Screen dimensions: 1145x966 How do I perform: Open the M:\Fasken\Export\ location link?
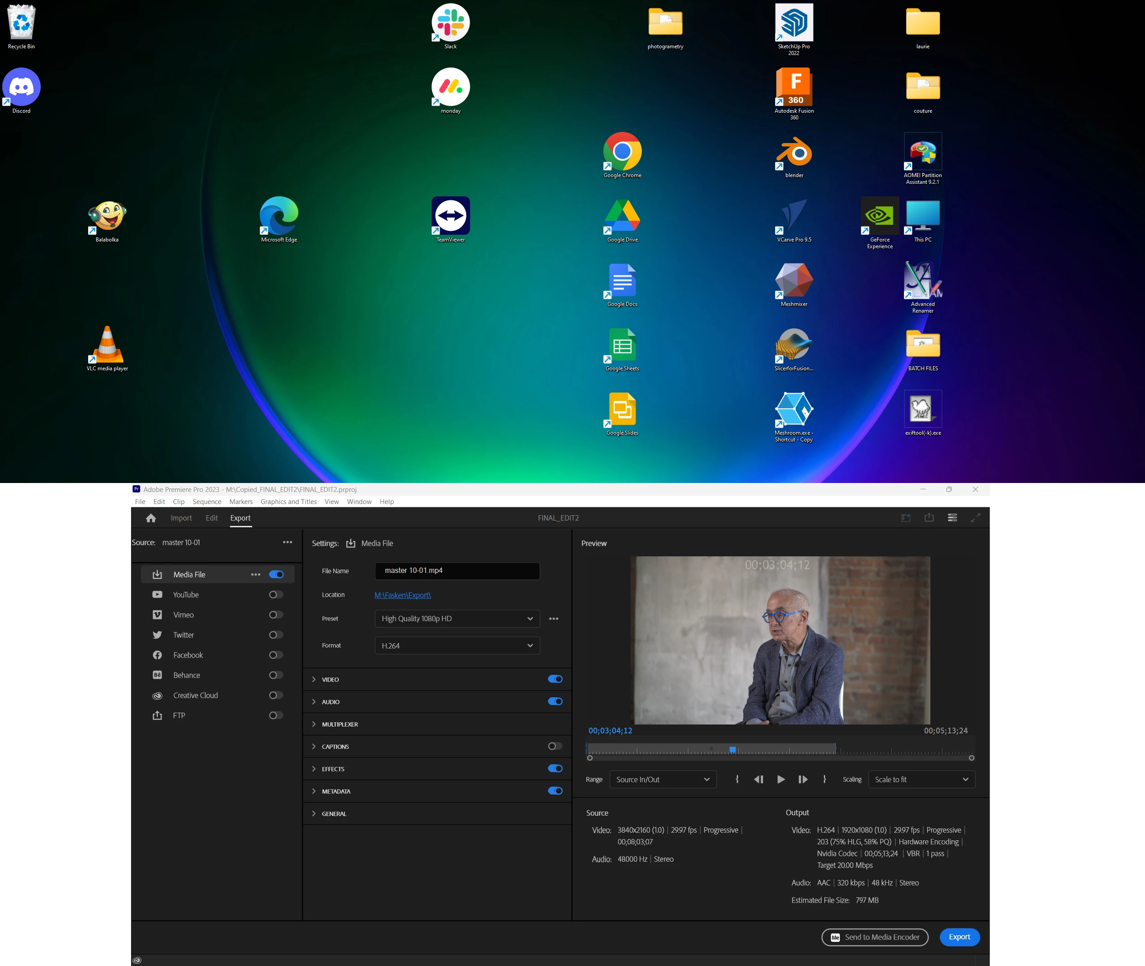(x=403, y=595)
